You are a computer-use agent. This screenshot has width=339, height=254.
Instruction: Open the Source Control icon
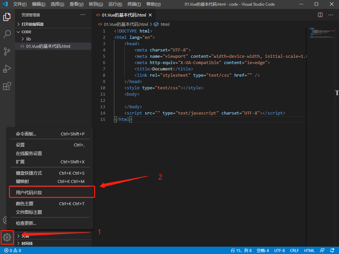pos(7,51)
